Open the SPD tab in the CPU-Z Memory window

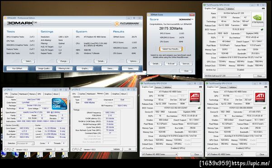(107, 94)
